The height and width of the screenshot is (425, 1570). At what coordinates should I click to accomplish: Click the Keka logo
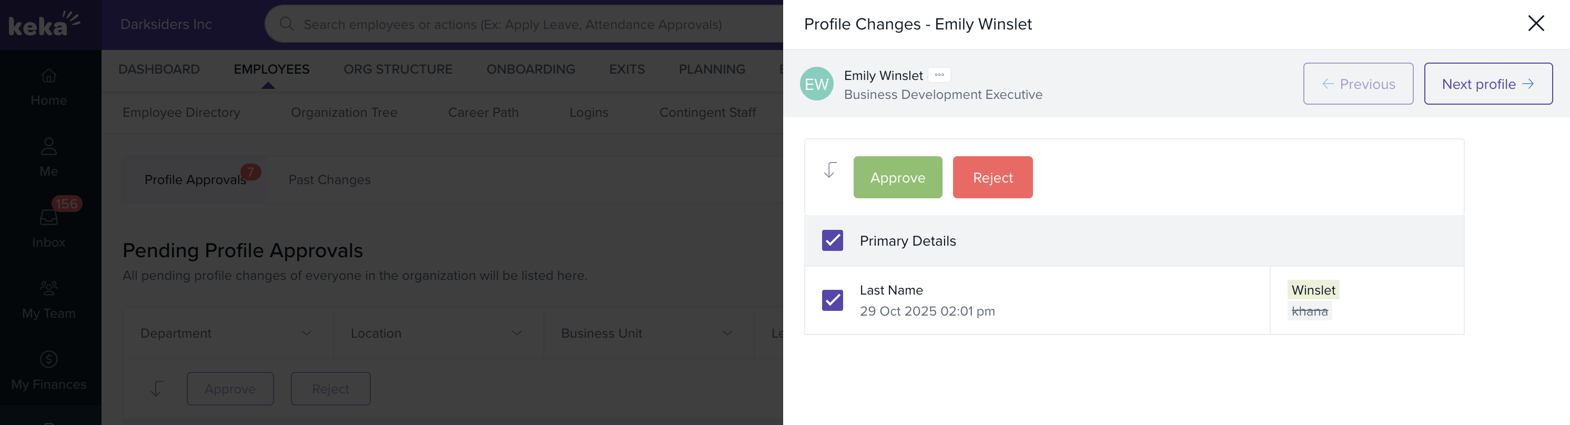click(44, 24)
